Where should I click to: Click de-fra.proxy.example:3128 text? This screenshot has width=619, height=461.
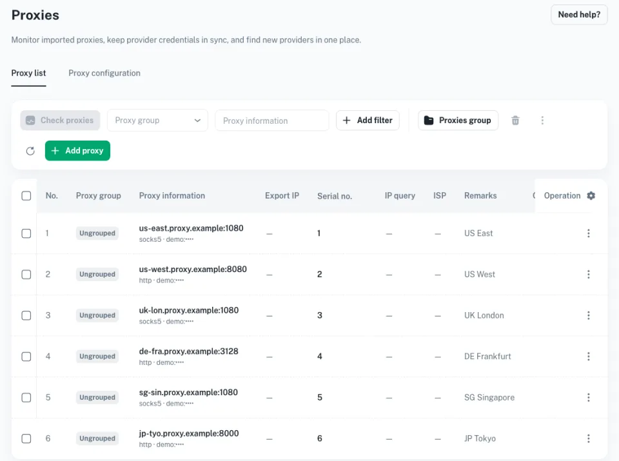[189, 351]
